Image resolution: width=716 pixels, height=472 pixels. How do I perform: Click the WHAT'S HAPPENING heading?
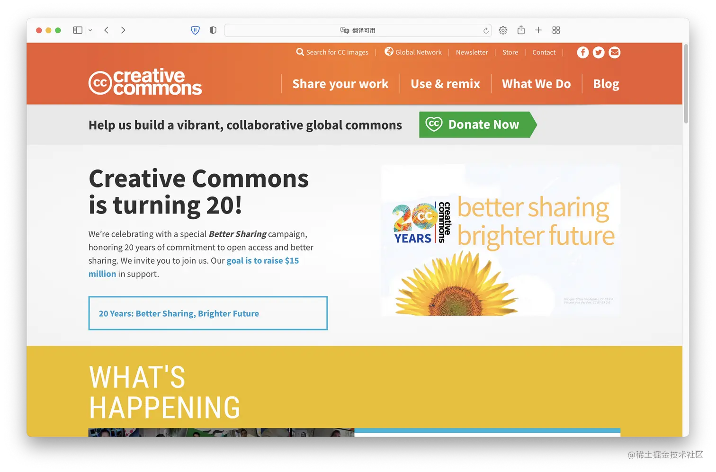tap(164, 392)
